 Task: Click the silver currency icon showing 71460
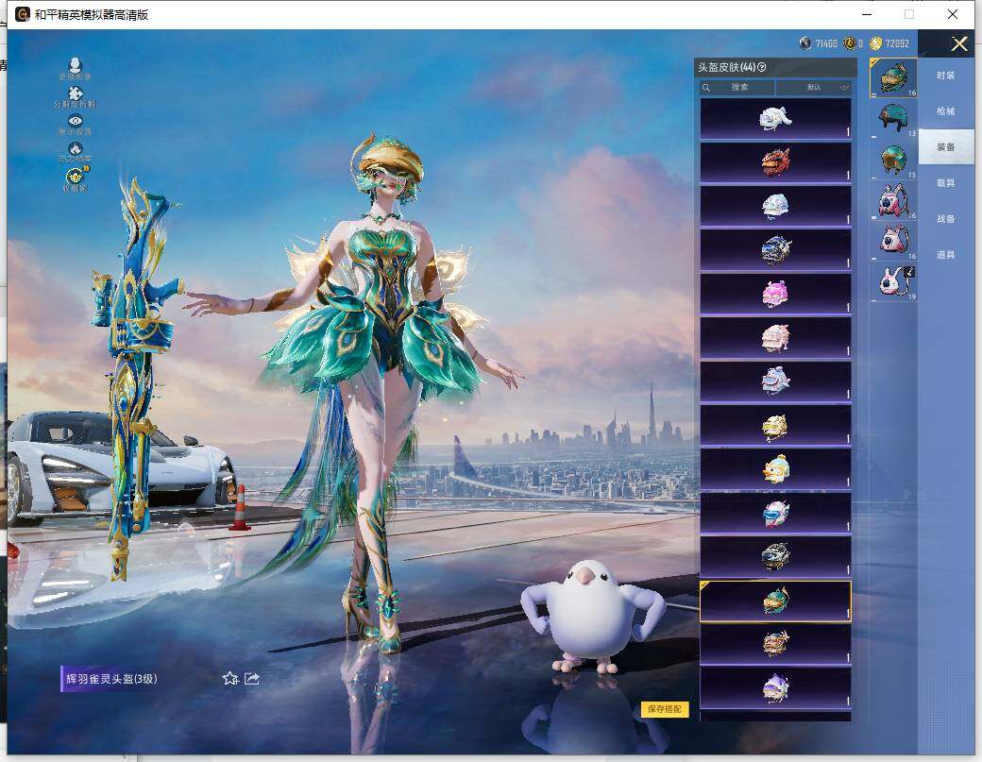pos(804,43)
